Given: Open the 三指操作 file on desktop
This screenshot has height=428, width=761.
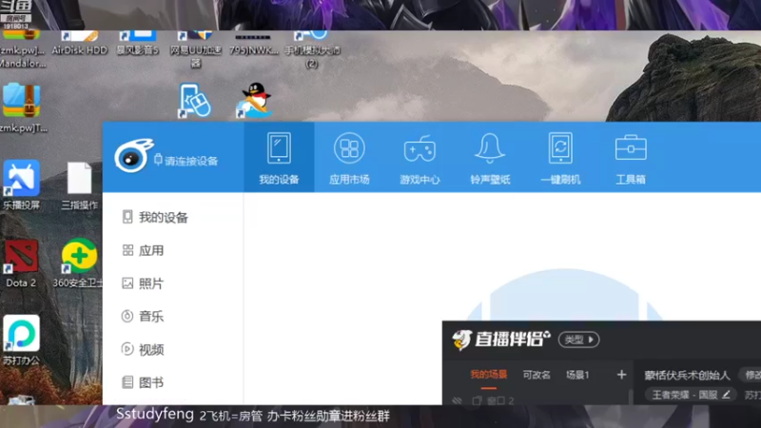Looking at the screenshot, I should click(80, 185).
